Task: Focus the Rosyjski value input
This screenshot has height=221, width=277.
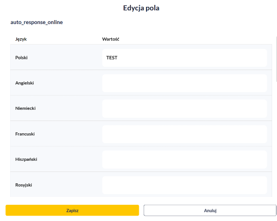Action: click(x=185, y=185)
